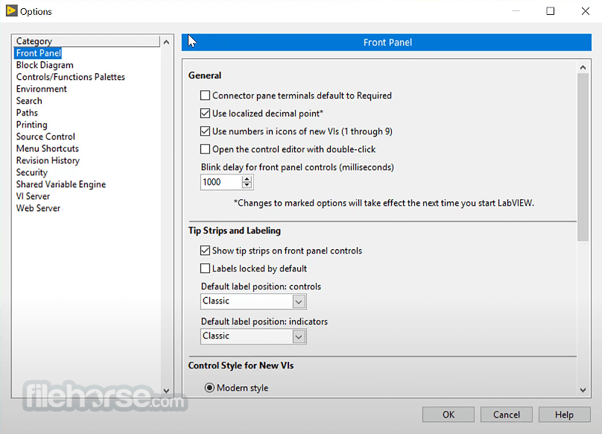Click the blue Front Panel header banner
Viewport: 602px width, 434px height.
[387, 43]
